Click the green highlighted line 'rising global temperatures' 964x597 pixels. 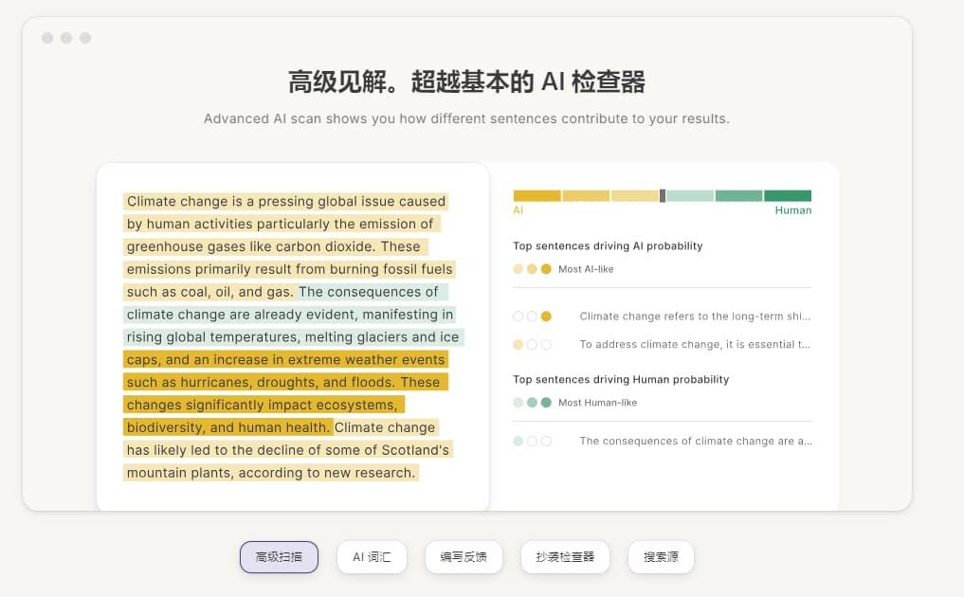pyautogui.click(x=292, y=337)
